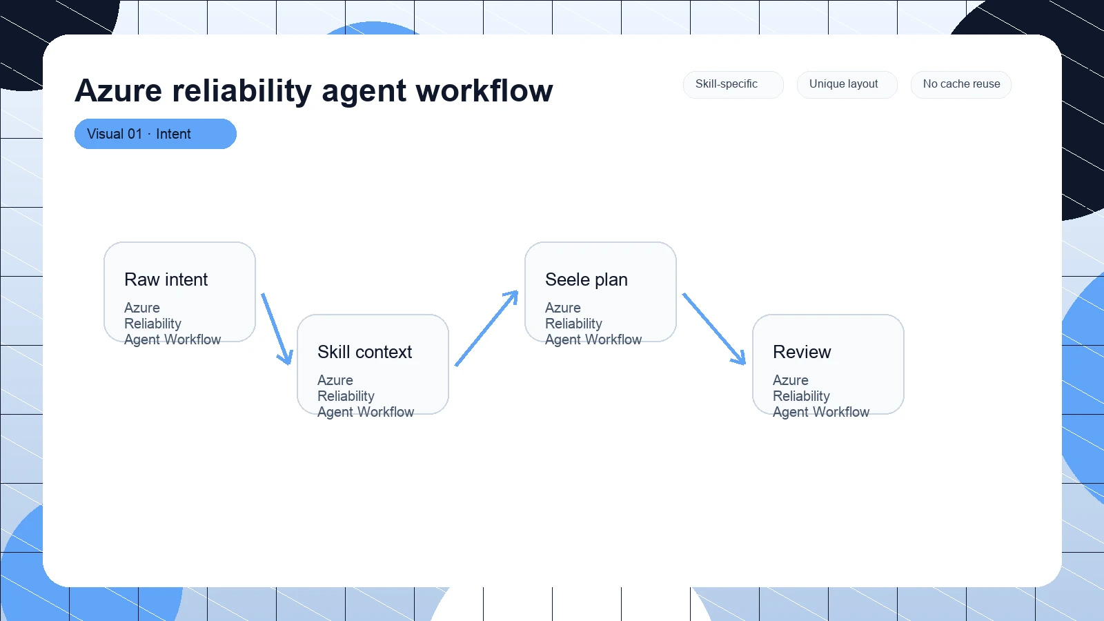
Task: Select the Skill context workflow card
Action: coord(373,364)
